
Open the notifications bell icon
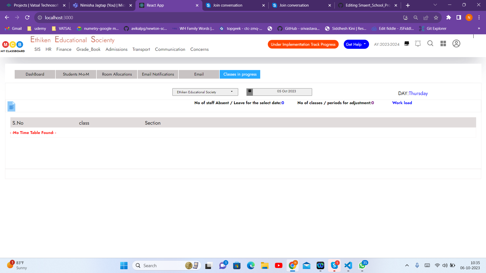[418, 43]
